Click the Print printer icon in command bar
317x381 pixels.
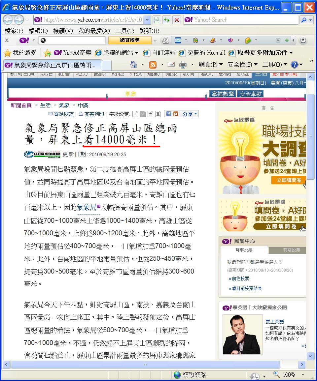tap(183, 65)
